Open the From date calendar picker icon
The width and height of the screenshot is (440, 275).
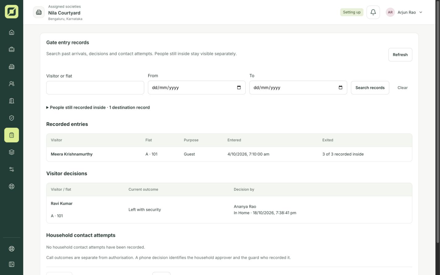click(239, 88)
